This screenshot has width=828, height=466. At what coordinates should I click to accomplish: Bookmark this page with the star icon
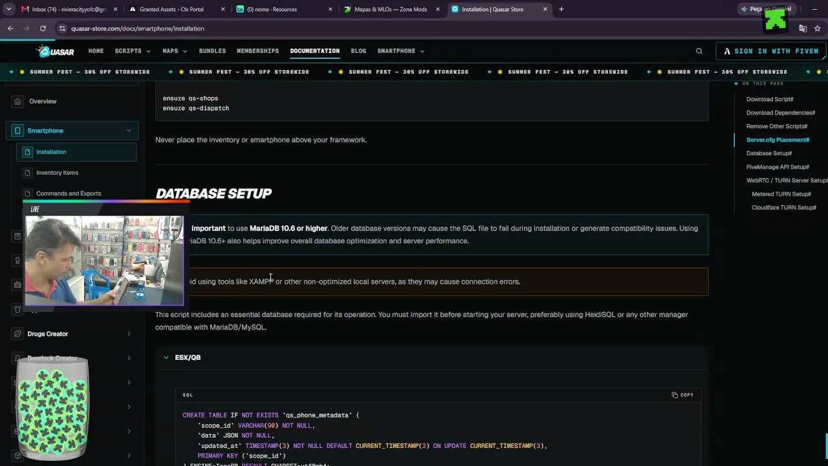pos(818,28)
